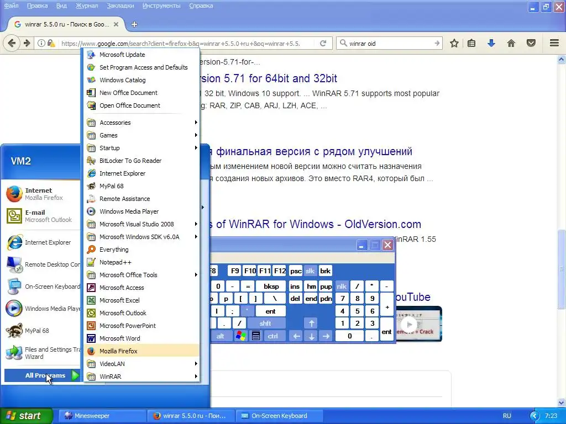566x424 pixels.
Task: Open Microsoft Access
Action: click(141, 288)
